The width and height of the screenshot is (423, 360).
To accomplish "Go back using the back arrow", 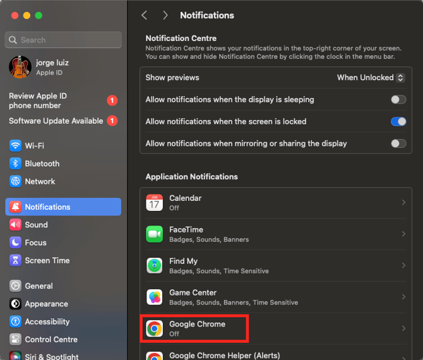I will pos(145,15).
